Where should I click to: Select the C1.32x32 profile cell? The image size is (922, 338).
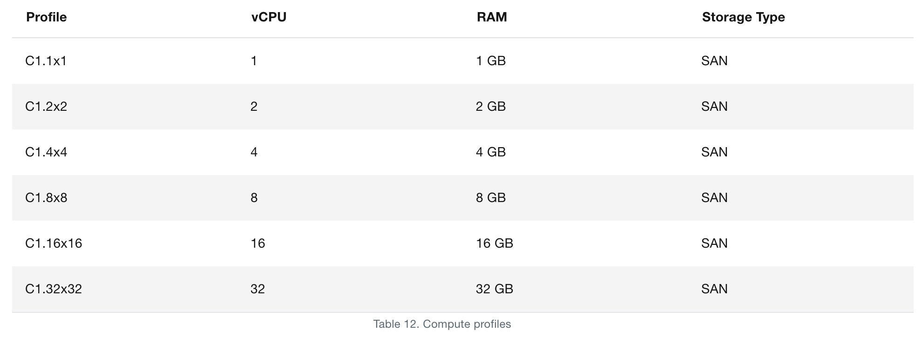click(x=54, y=289)
